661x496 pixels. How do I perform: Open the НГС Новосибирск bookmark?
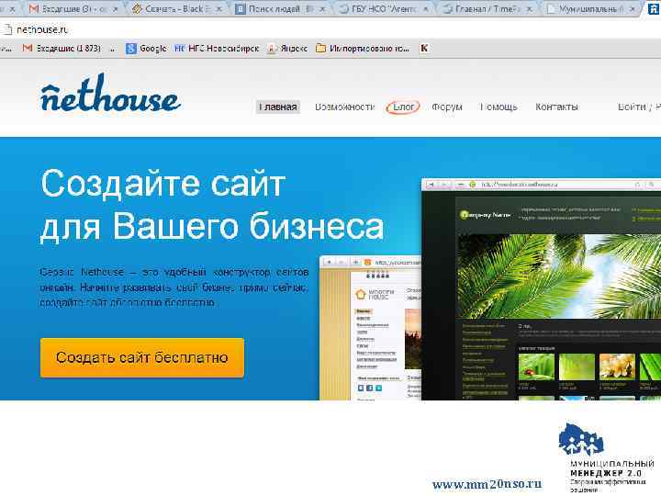[217, 49]
